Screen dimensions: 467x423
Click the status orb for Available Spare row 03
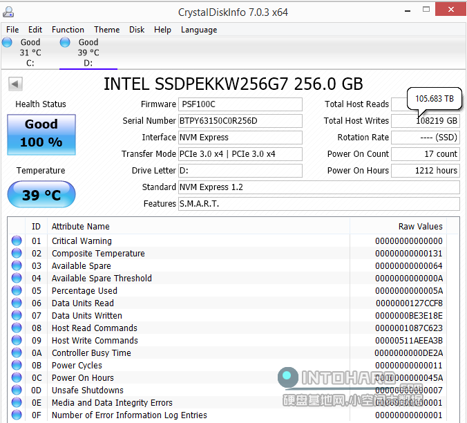pos(17,265)
